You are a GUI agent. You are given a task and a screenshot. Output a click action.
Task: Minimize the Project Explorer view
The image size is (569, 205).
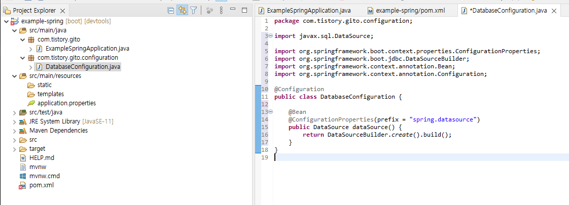pos(233,9)
